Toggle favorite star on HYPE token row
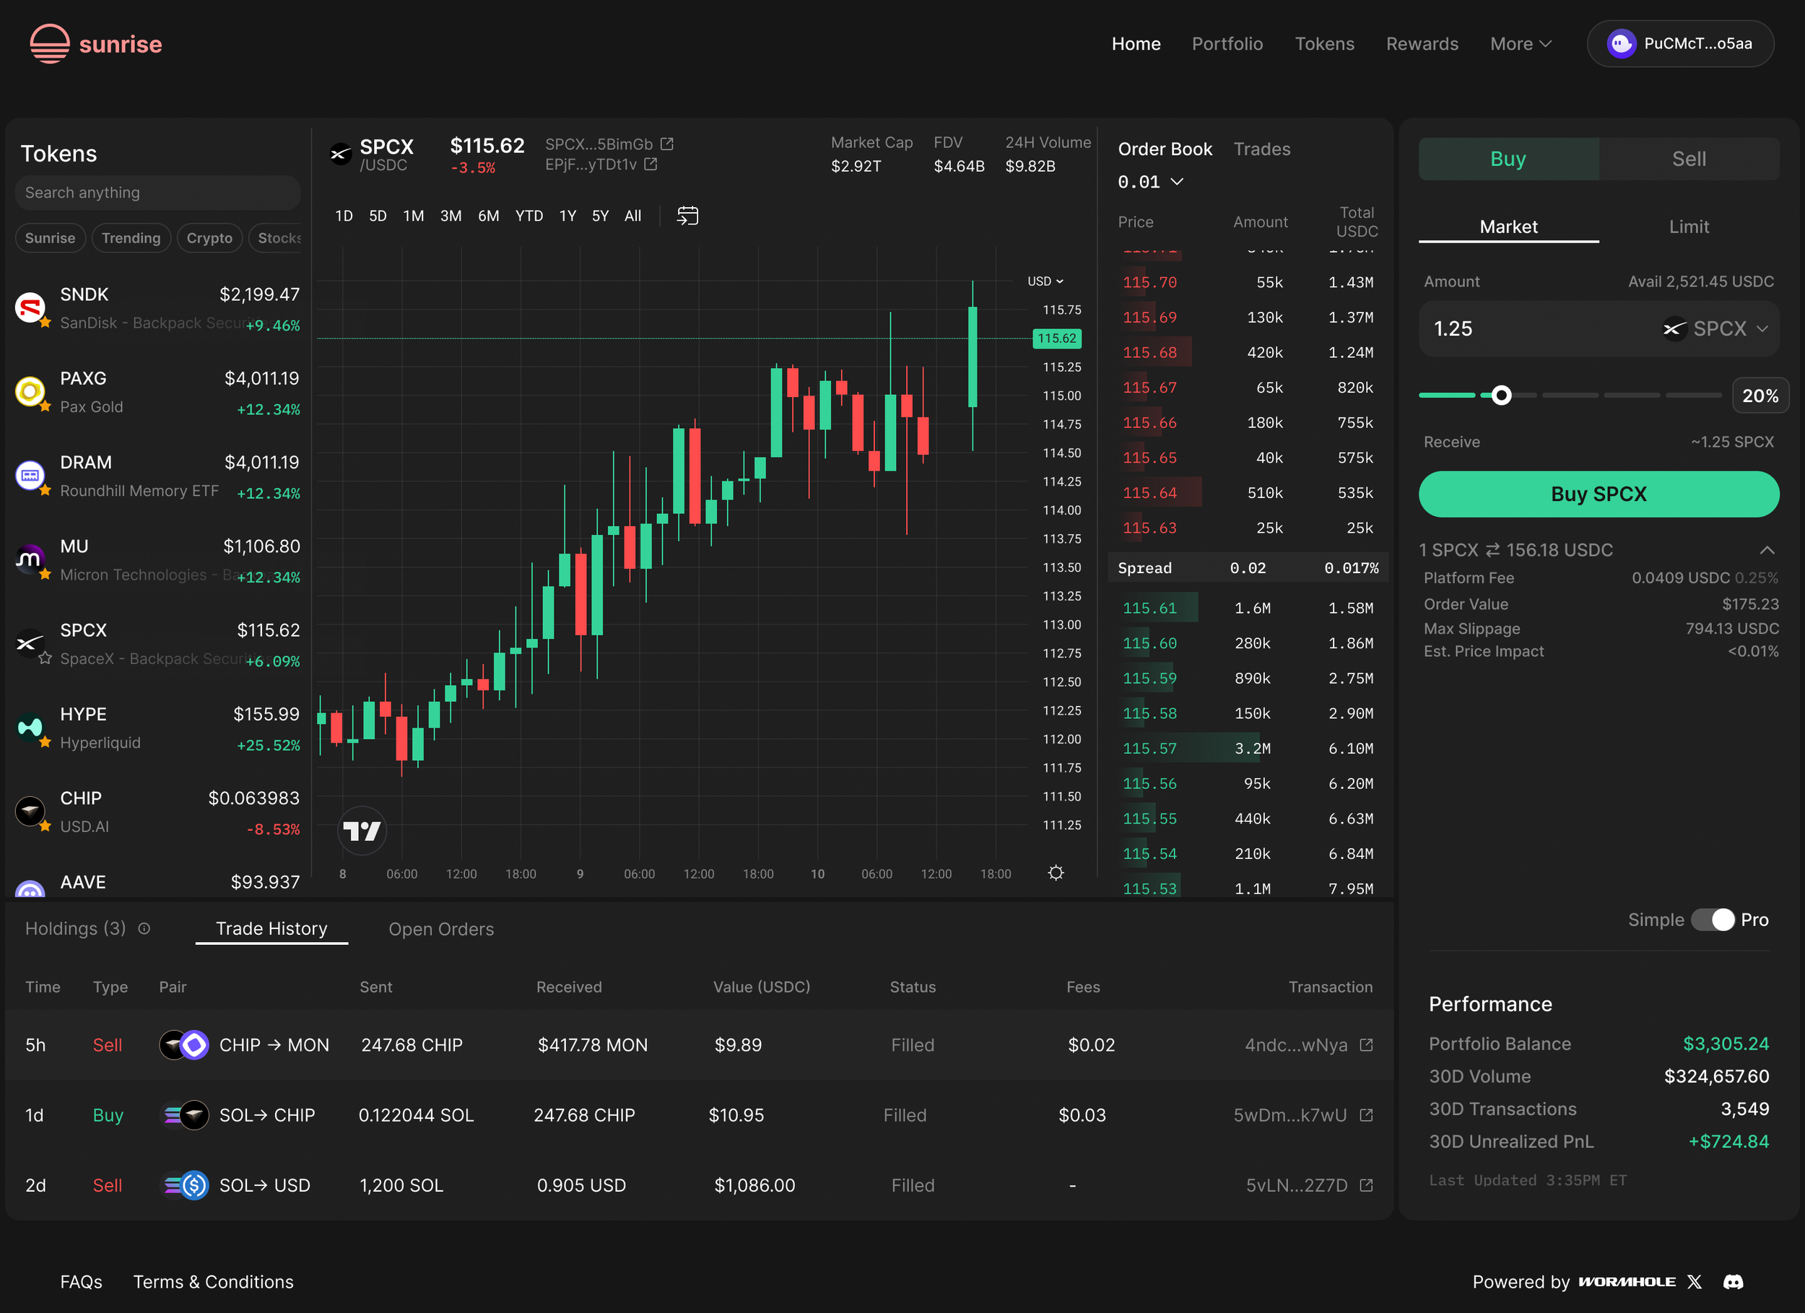Screen dimensions: 1805x1313 click(x=45, y=741)
